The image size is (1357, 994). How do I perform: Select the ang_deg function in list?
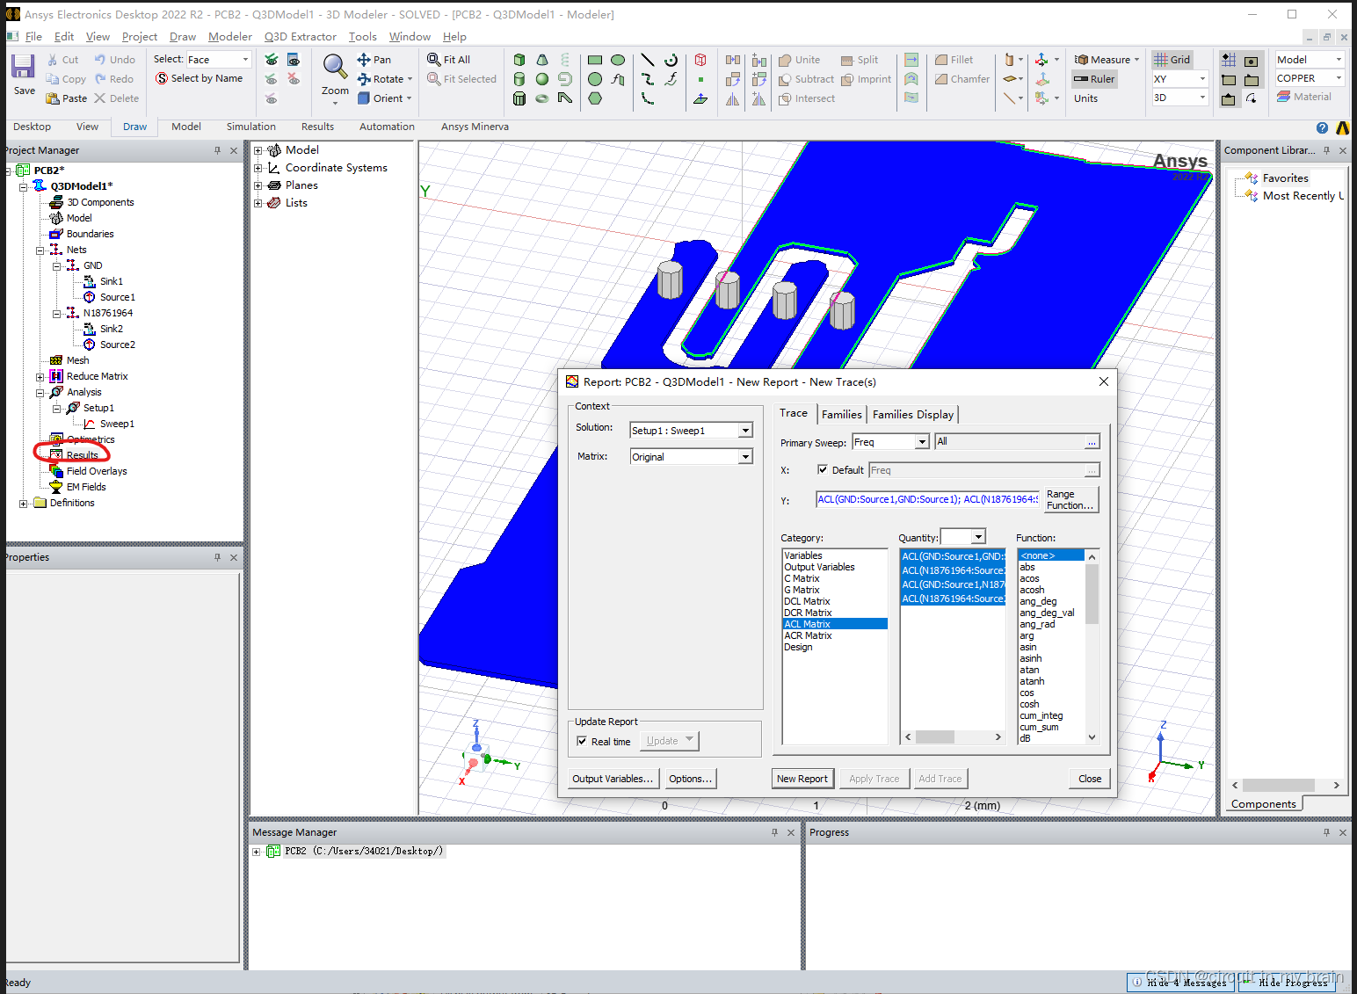(1038, 602)
